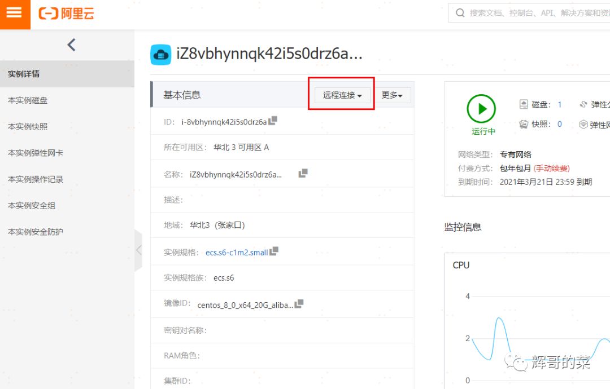Image resolution: width=610 pixels, height=389 pixels.
Task: Click the 密钥对名称 field label
Action: click(x=185, y=330)
